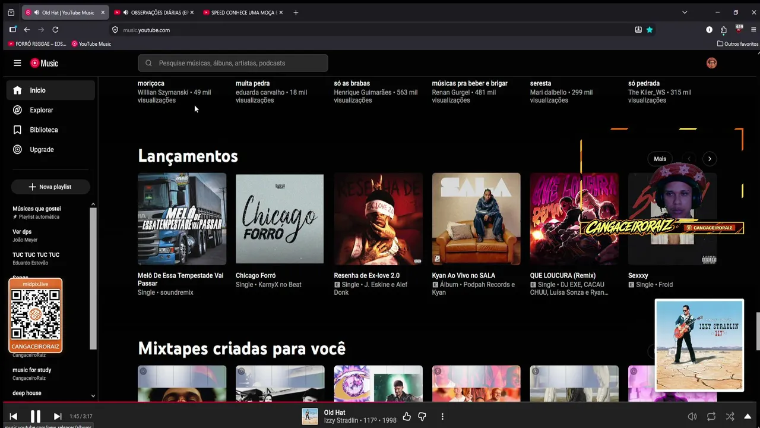Close the OBSERVAÇÕES DIÁRIAS tab
760x428 pixels.
(x=192, y=12)
